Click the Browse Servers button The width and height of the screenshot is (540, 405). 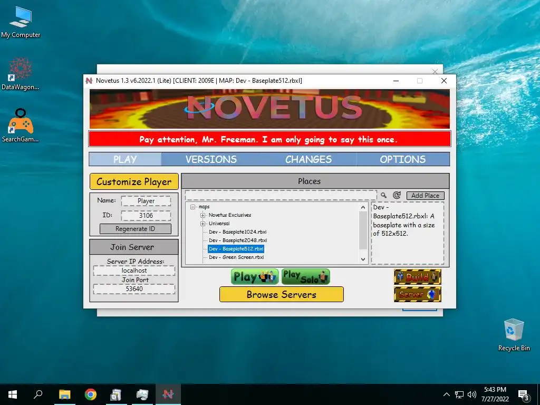(x=282, y=294)
